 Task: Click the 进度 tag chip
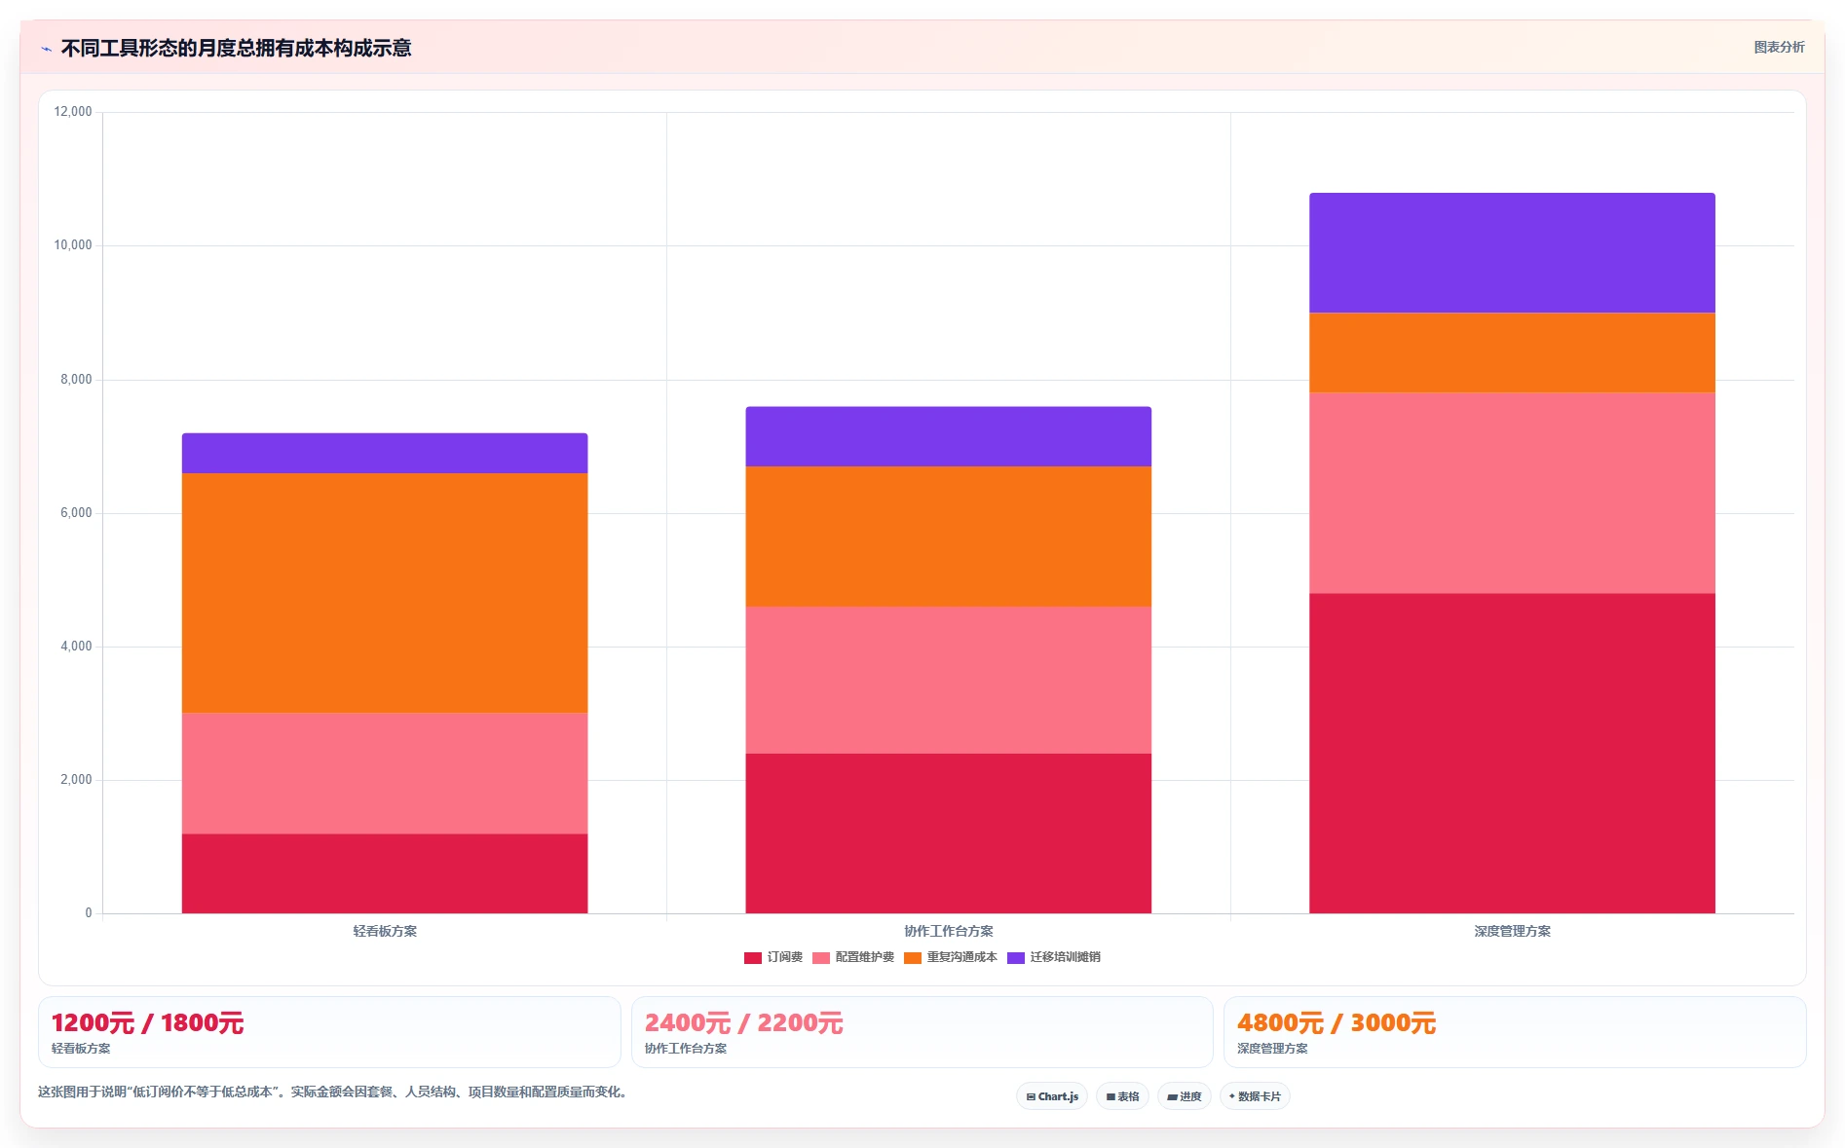coord(1185,1096)
